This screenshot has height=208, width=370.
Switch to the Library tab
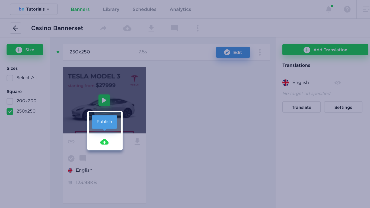pos(111,9)
